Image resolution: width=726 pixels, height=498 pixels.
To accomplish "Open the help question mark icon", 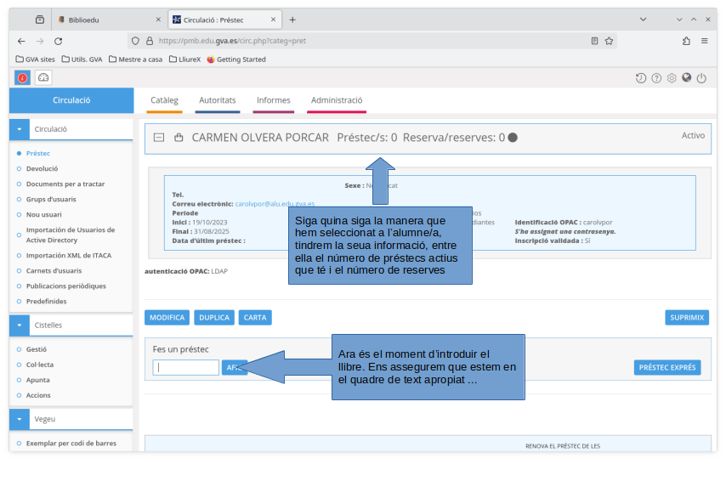I will 656,78.
